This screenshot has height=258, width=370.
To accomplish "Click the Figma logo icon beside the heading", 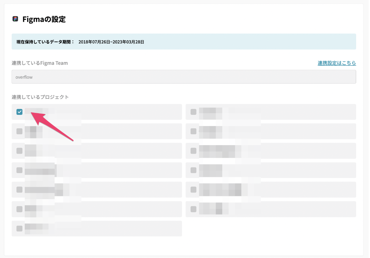I will (15, 19).
